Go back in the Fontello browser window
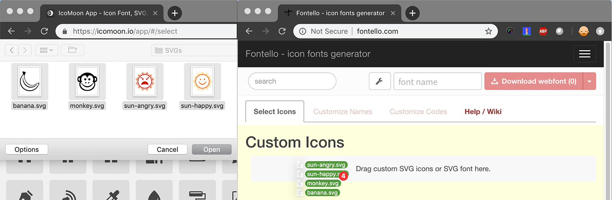Screen dimensions: 612x200 coord(249,31)
